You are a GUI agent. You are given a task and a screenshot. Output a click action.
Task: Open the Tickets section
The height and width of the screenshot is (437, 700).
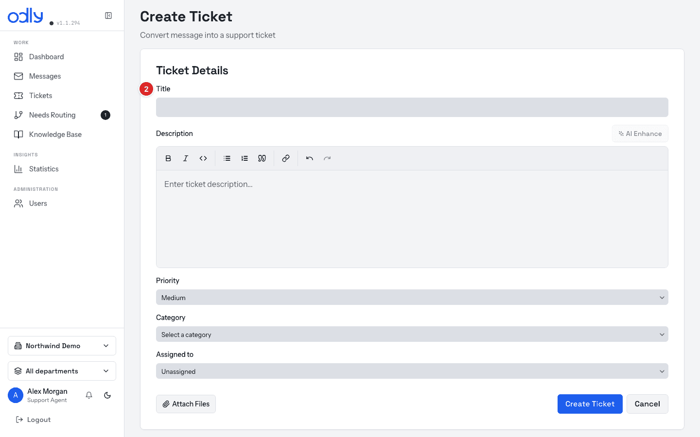(x=62, y=96)
